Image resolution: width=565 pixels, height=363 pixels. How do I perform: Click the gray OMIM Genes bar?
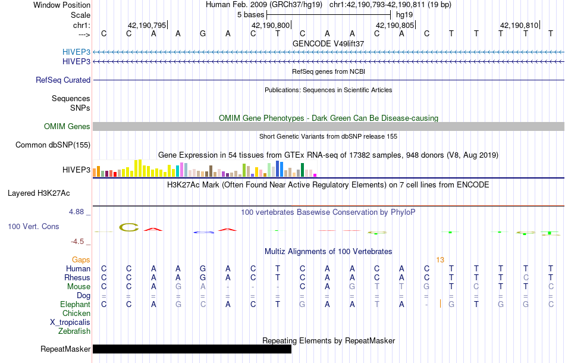coord(329,127)
